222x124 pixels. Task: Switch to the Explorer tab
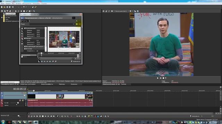tap(74, 84)
